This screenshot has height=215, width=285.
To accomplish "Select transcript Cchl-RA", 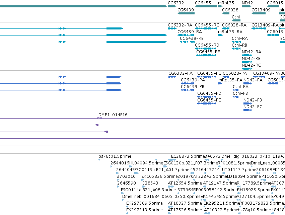I will point(236,42).
